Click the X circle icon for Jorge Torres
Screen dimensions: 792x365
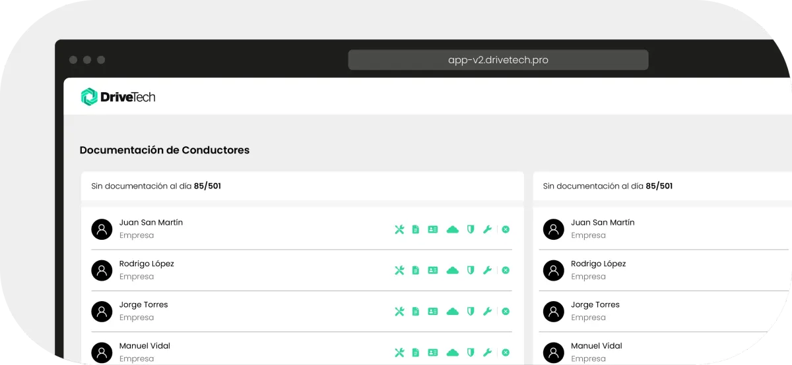[x=506, y=311]
